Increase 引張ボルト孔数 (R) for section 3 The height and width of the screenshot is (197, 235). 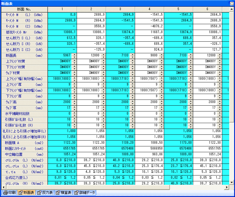coord(132,125)
